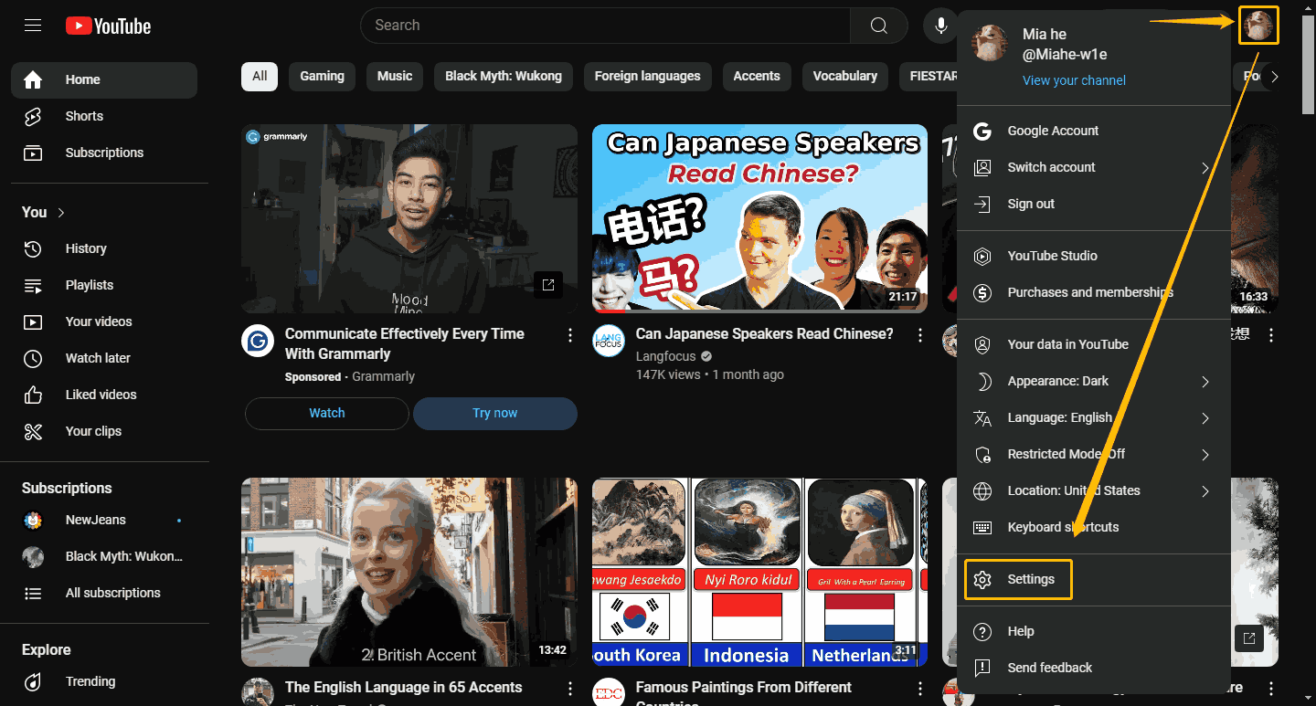Click the account avatar at top right

coord(1258,26)
